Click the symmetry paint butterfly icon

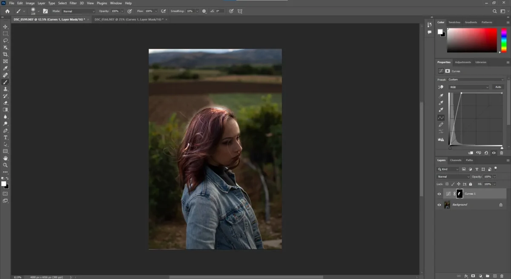[240, 11]
